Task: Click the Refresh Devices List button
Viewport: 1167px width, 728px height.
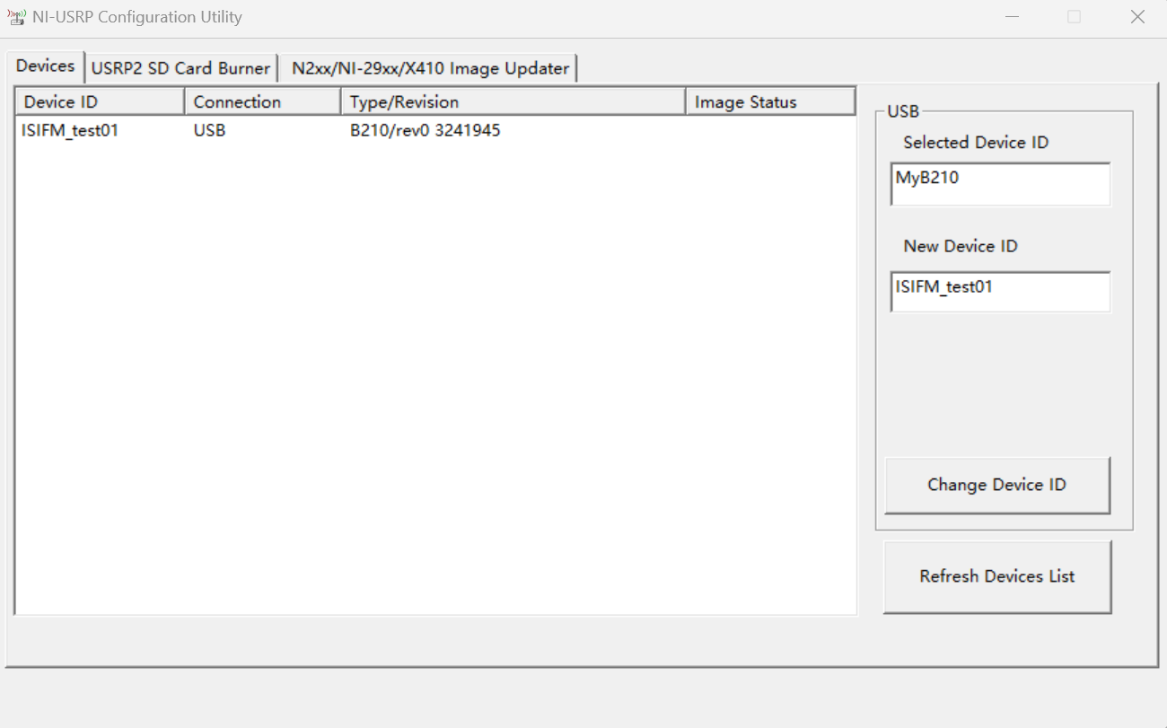Action: tap(996, 576)
